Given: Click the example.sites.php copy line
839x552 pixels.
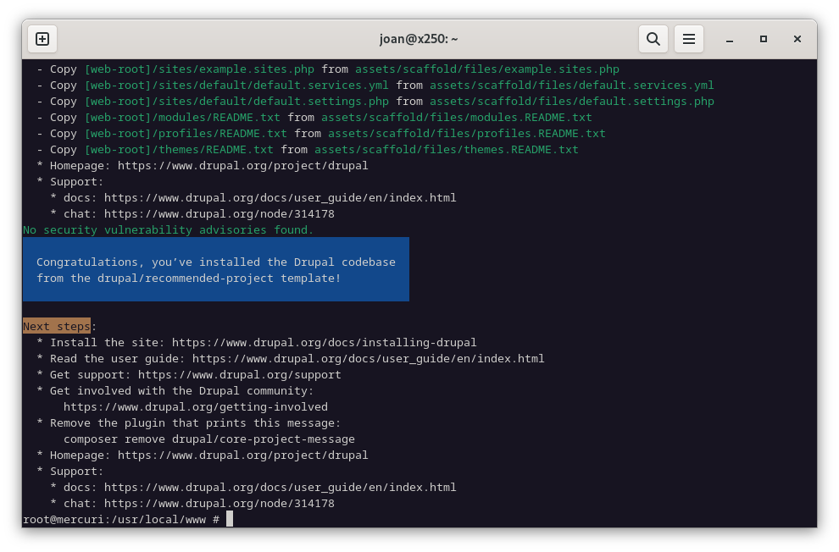Looking at the screenshot, I should [x=328, y=69].
